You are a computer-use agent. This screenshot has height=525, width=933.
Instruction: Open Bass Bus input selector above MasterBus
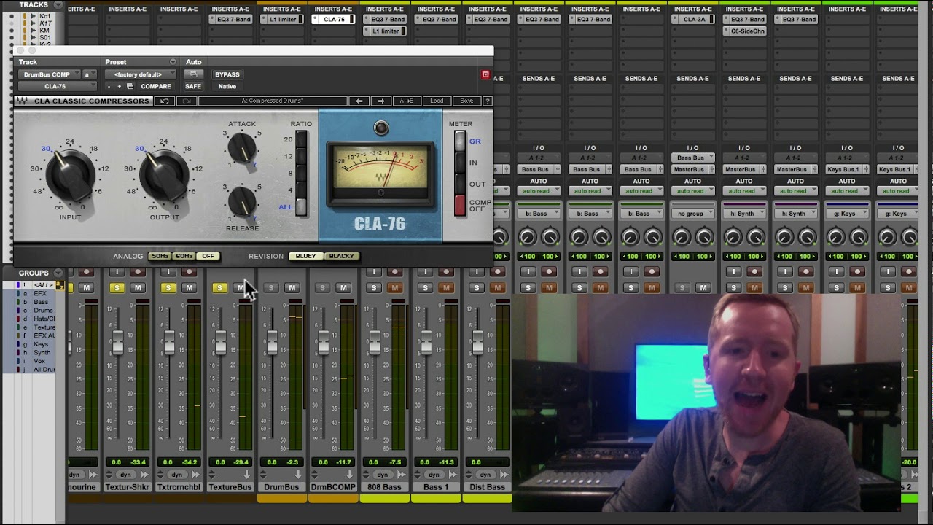click(692, 157)
